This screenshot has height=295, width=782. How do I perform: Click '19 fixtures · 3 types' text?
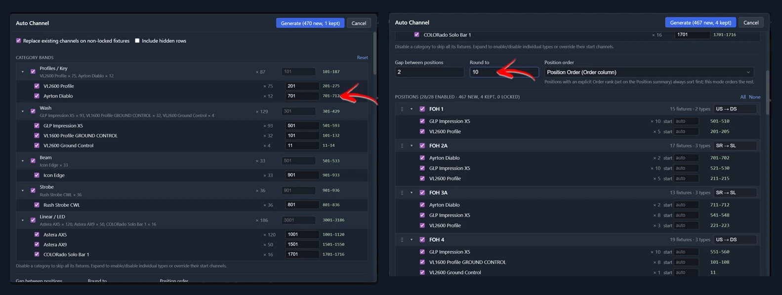tap(690, 240)
